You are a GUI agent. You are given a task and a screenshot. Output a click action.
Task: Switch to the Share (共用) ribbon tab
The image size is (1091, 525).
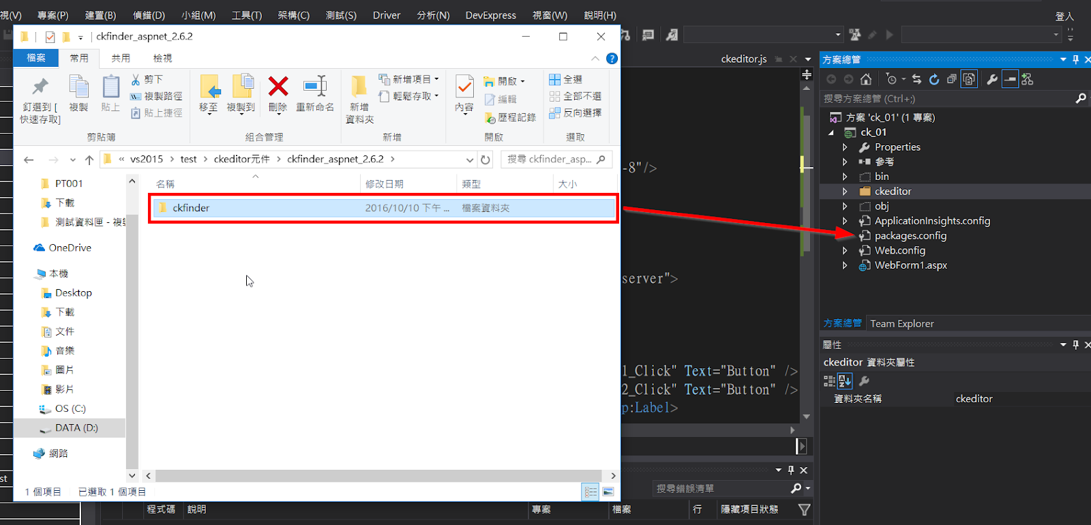click(121, 58)
